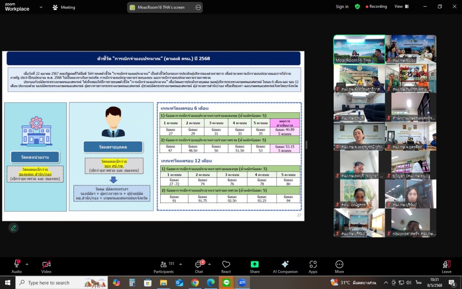Image resolution: width=462 pixels, height=289 pixels.
Task: Select the MoacRoom16 THA video thumbnail
Action: tap(359, 49)
